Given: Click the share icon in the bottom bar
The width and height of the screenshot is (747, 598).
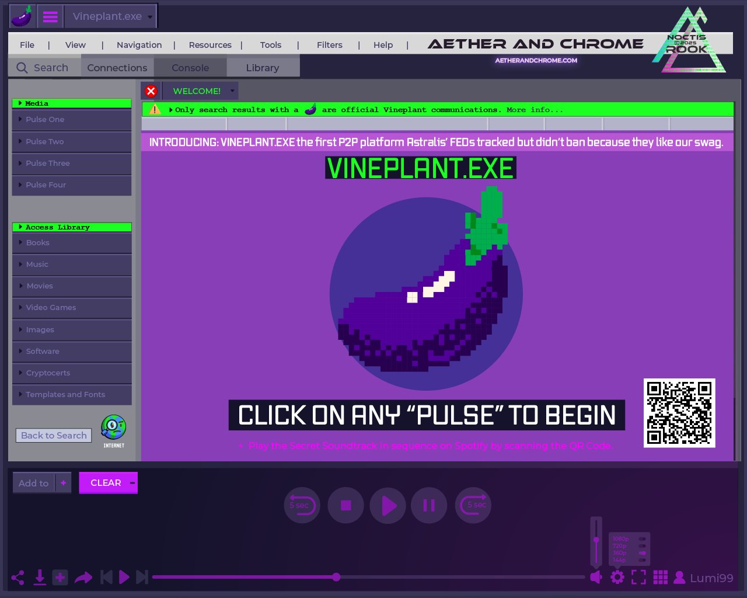Looking at the screenshot, I should 18,578.
